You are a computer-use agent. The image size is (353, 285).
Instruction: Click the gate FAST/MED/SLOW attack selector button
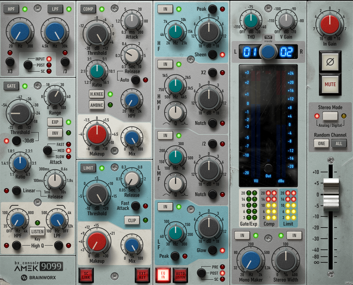[47, 150]
